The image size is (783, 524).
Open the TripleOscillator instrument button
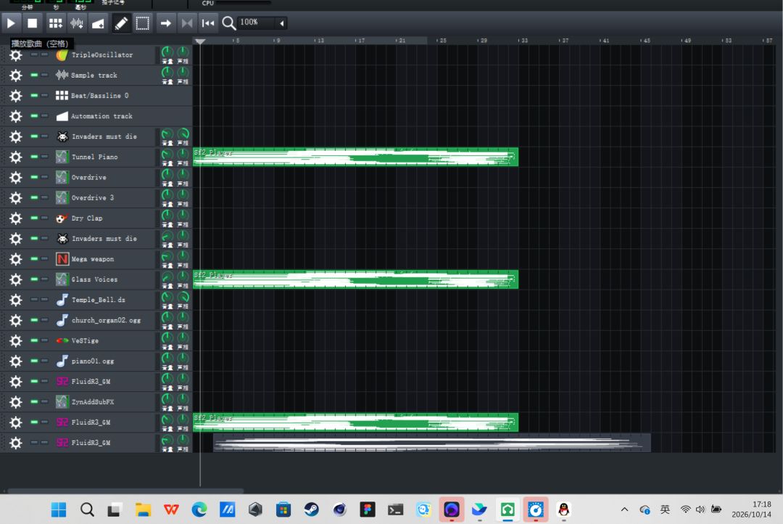coord(104,55)
